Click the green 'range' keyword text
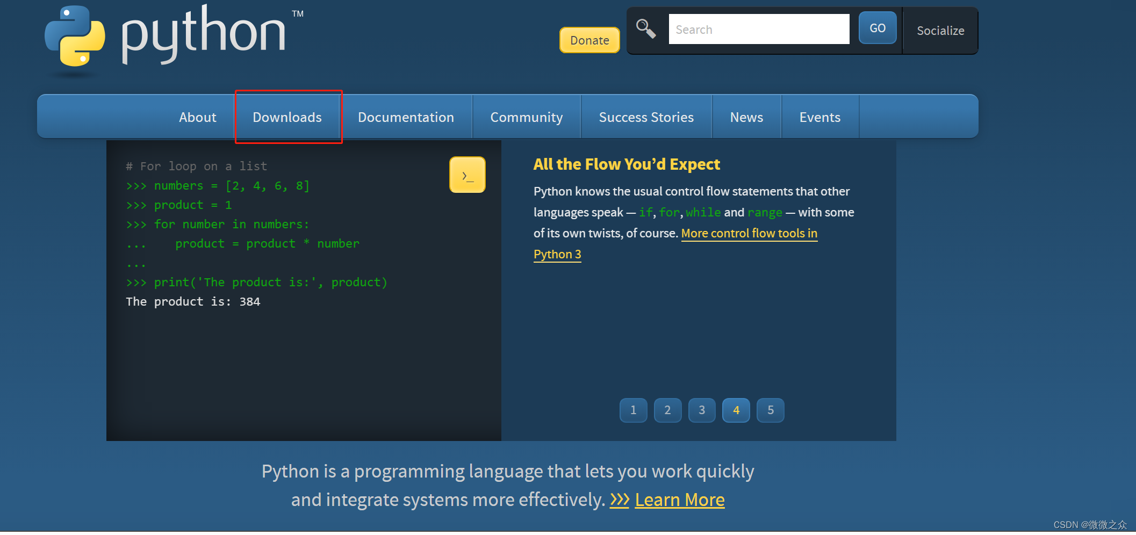This screenshot has height=535, width=1136. point(765,213)
